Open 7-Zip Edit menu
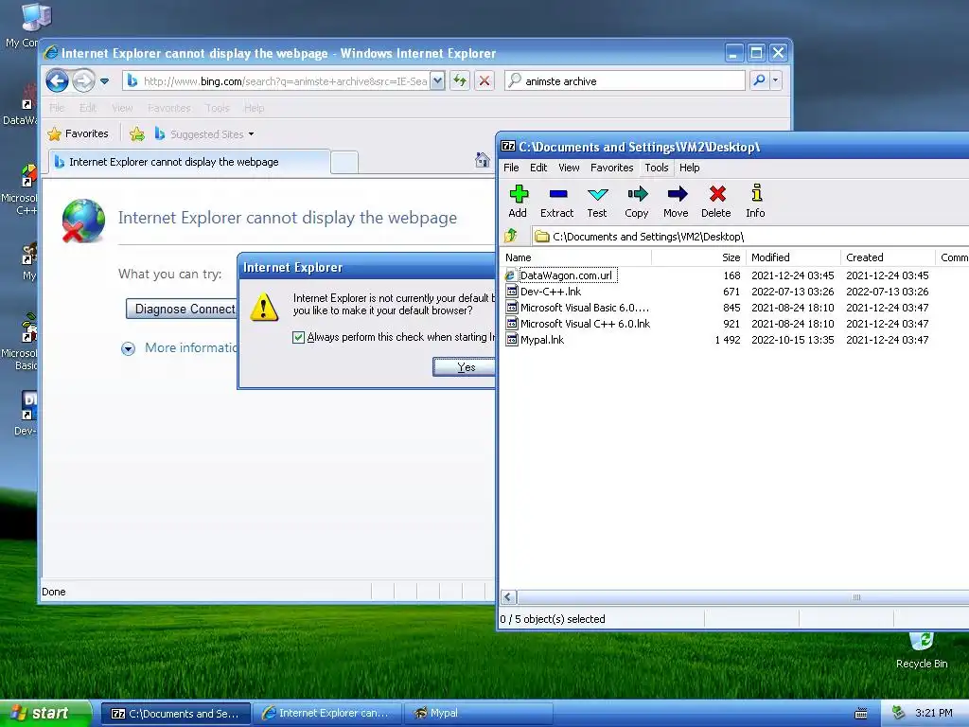 coord(538,168)
